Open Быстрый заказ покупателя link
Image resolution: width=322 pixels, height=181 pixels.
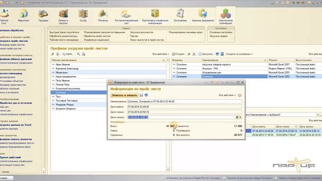(64, 32)
